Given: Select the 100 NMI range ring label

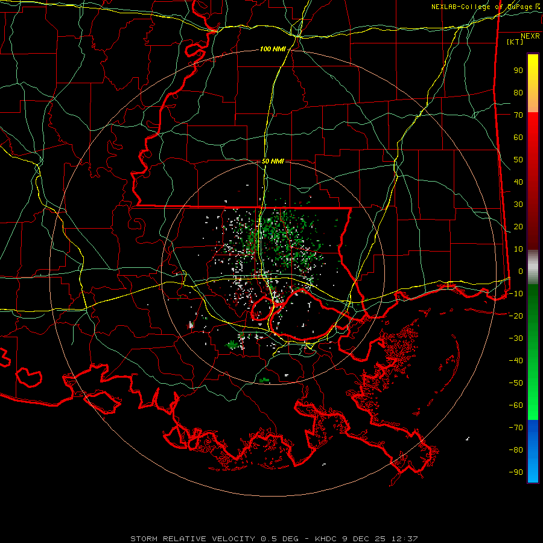Looking at the screenshot, I should [x=273, y=49].
